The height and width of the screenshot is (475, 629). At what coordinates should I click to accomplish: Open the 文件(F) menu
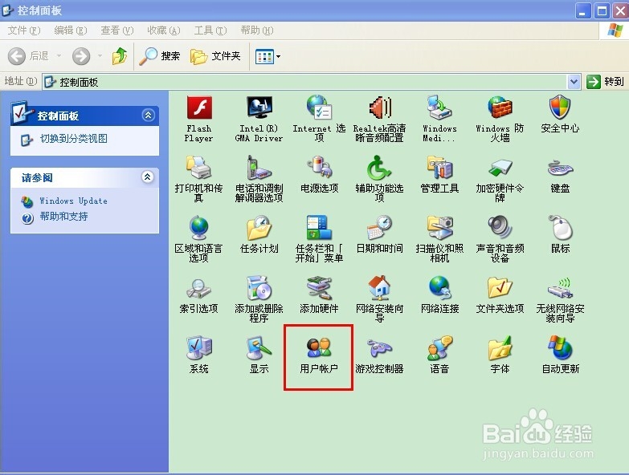tap(24, 30)
